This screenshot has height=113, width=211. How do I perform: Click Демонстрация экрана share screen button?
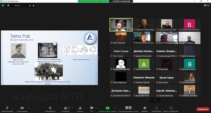108,109
